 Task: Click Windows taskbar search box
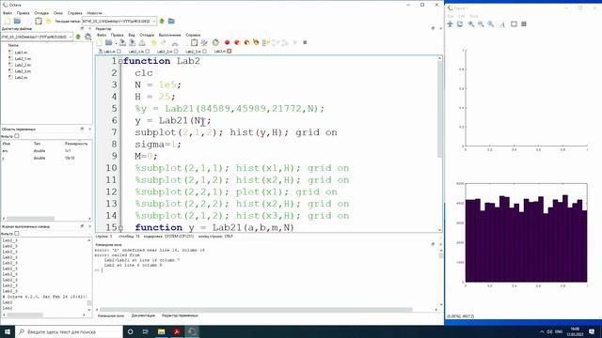click(69, 331)
